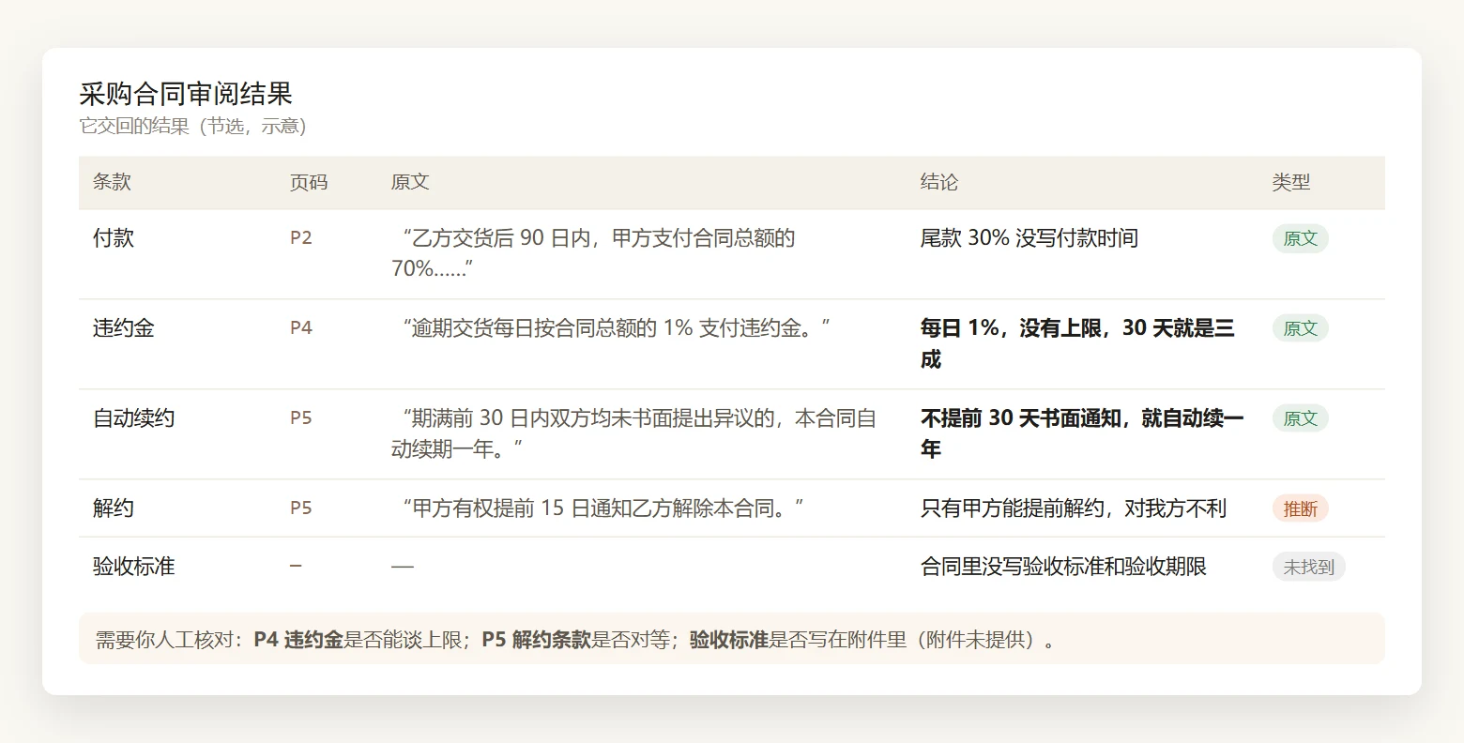Screen dimensions: 1464x743
Task: Click the 页码 column header
Action: click(309, 182)
